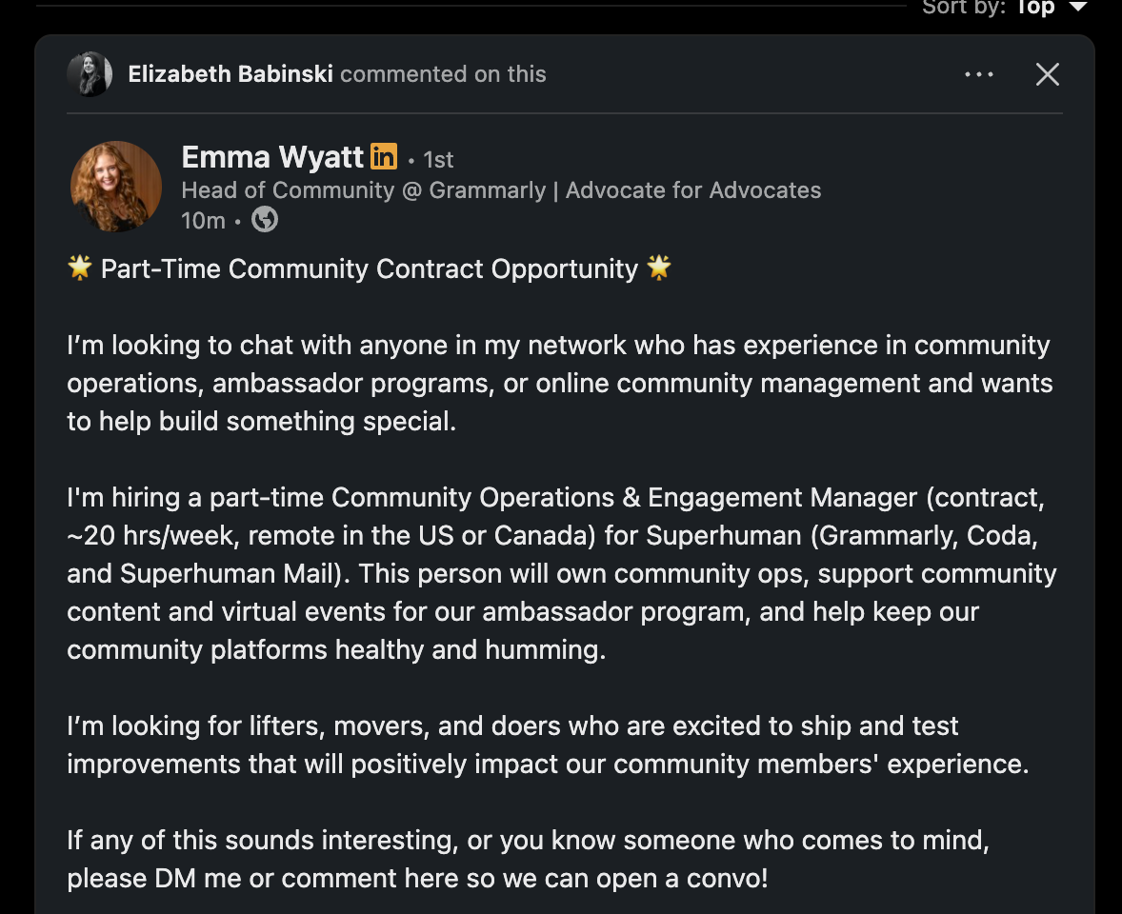The width and height of the screenshot is (1122, 914).
Task: Click Elizabeth Babinski's profile picture
Action: 90,73
